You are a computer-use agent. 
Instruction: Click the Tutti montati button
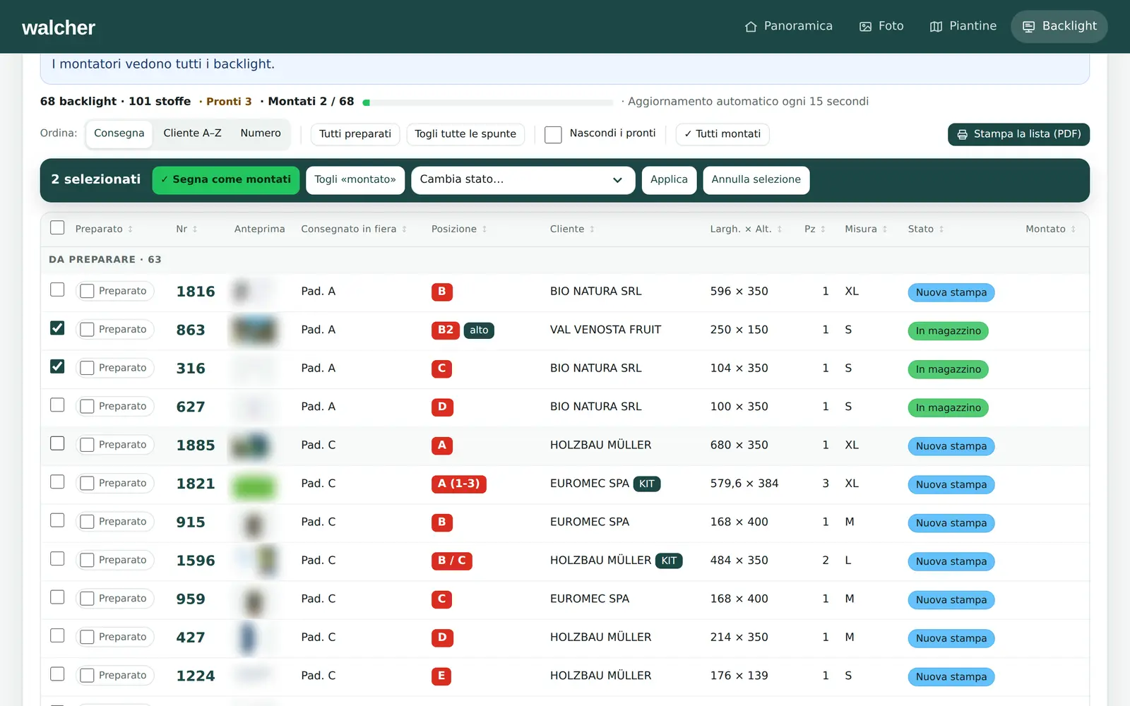(722, 134)
